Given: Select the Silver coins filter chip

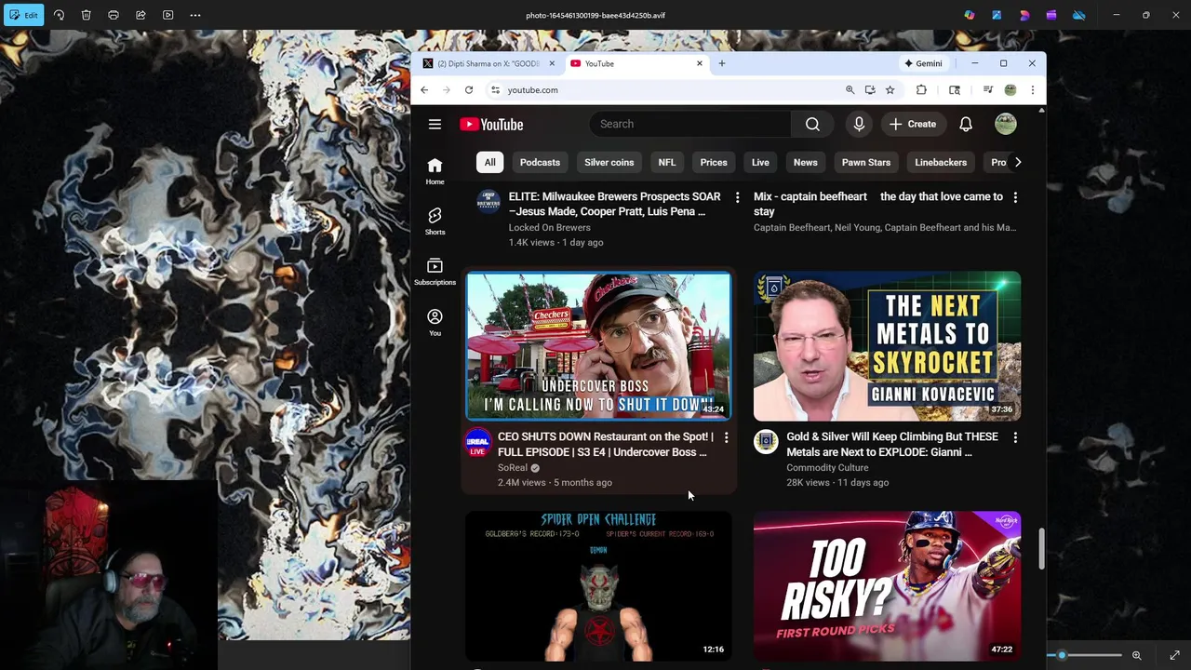Looking at the screenshot, I should coord(609,162).
